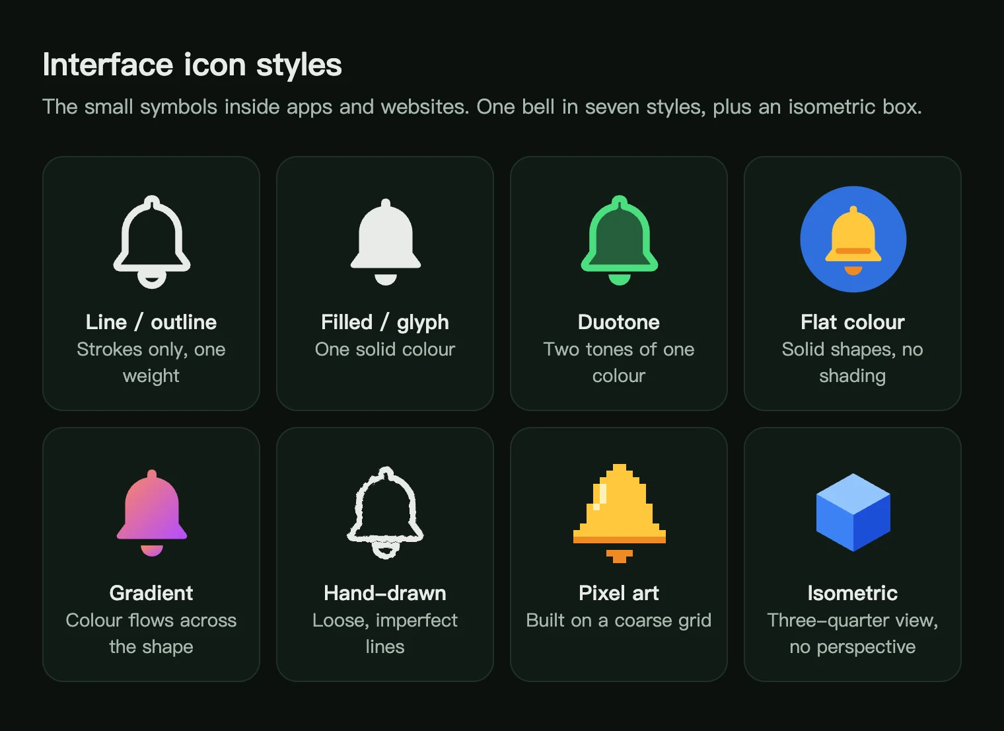Click 'Two tones of one colour' description
This screenshot has height=731, width=1004.
tap(619, 362)
